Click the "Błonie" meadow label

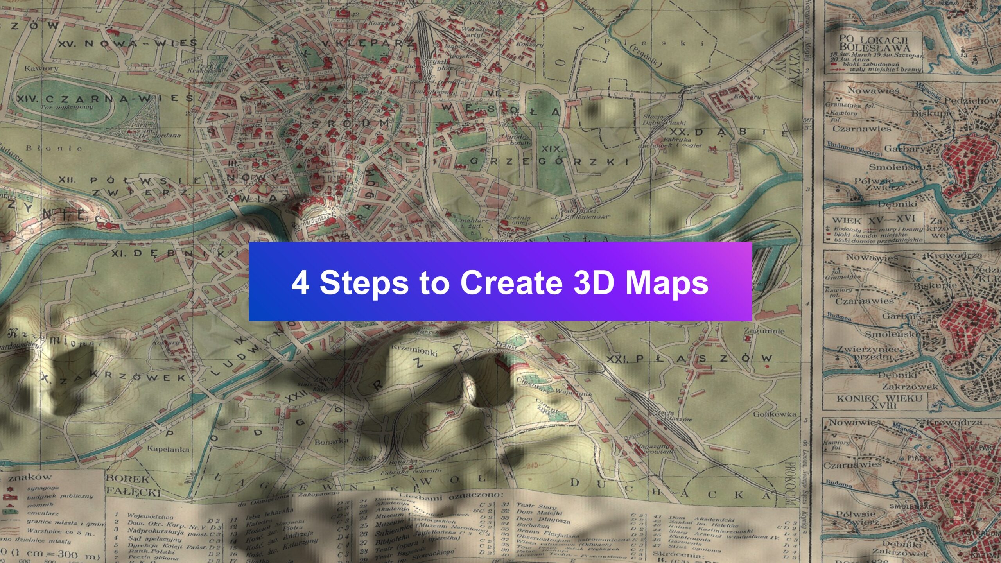click(54, 148)
